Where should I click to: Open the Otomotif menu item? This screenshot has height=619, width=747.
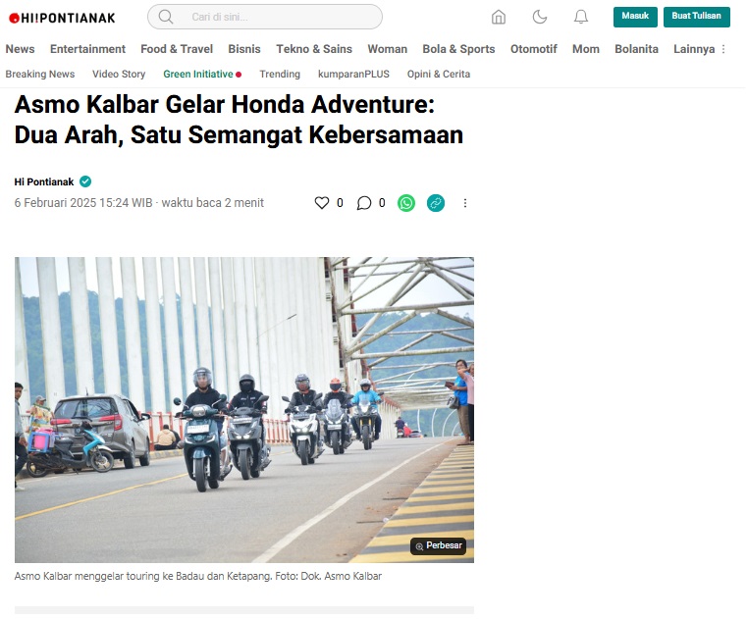[x=534, y=49]
